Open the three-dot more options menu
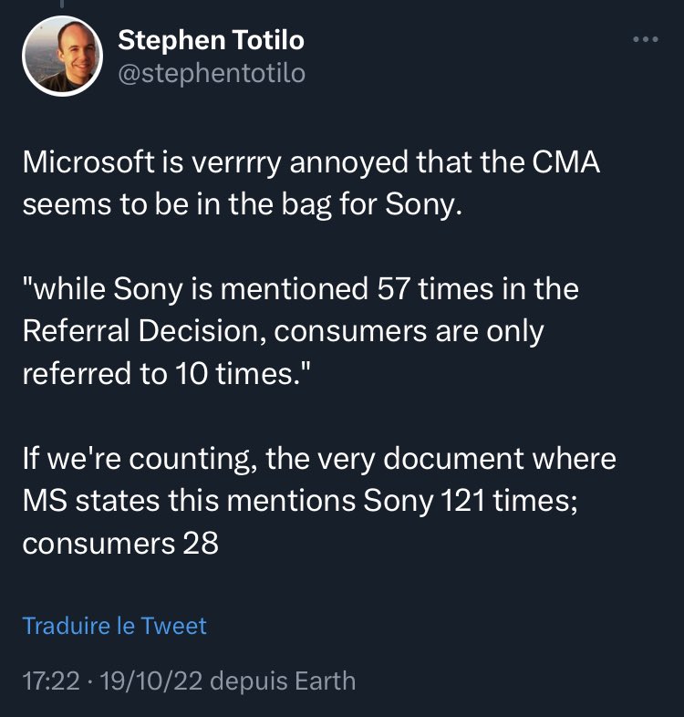The image size is (684, 717). (646, 40)
